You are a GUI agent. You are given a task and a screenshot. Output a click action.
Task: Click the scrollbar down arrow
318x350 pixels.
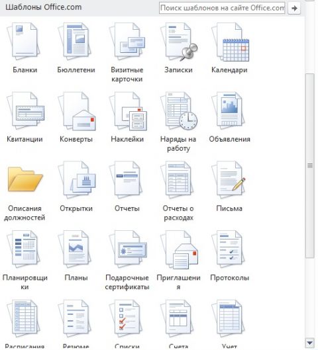pos(310,343)
